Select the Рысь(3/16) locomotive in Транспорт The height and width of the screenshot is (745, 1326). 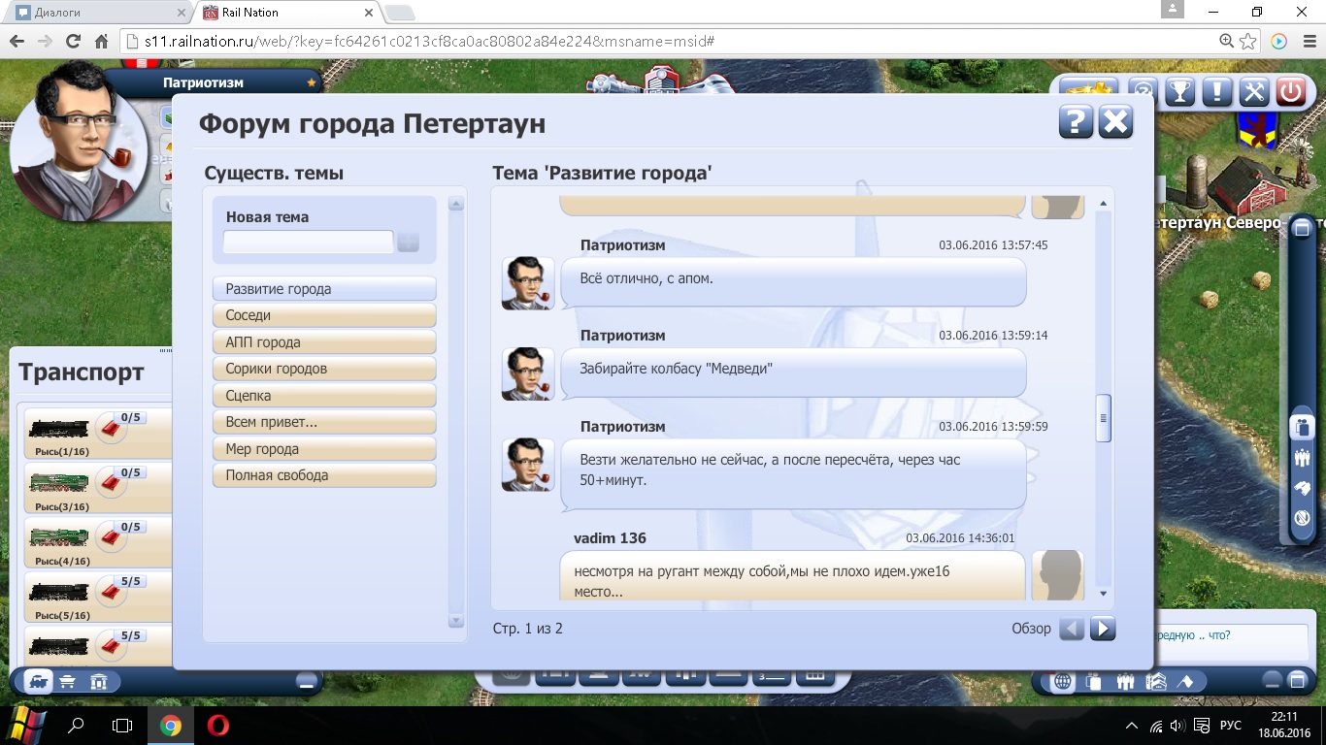(x=58, y=483)
